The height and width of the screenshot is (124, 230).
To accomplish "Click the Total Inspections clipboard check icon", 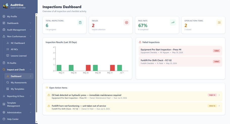I will 80,22.
